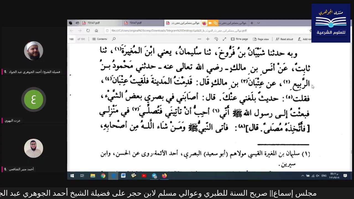Image resolution: width=354 pixels, height=199 pixels.
Task: Start Read aloud
Action: click(284, 39)
